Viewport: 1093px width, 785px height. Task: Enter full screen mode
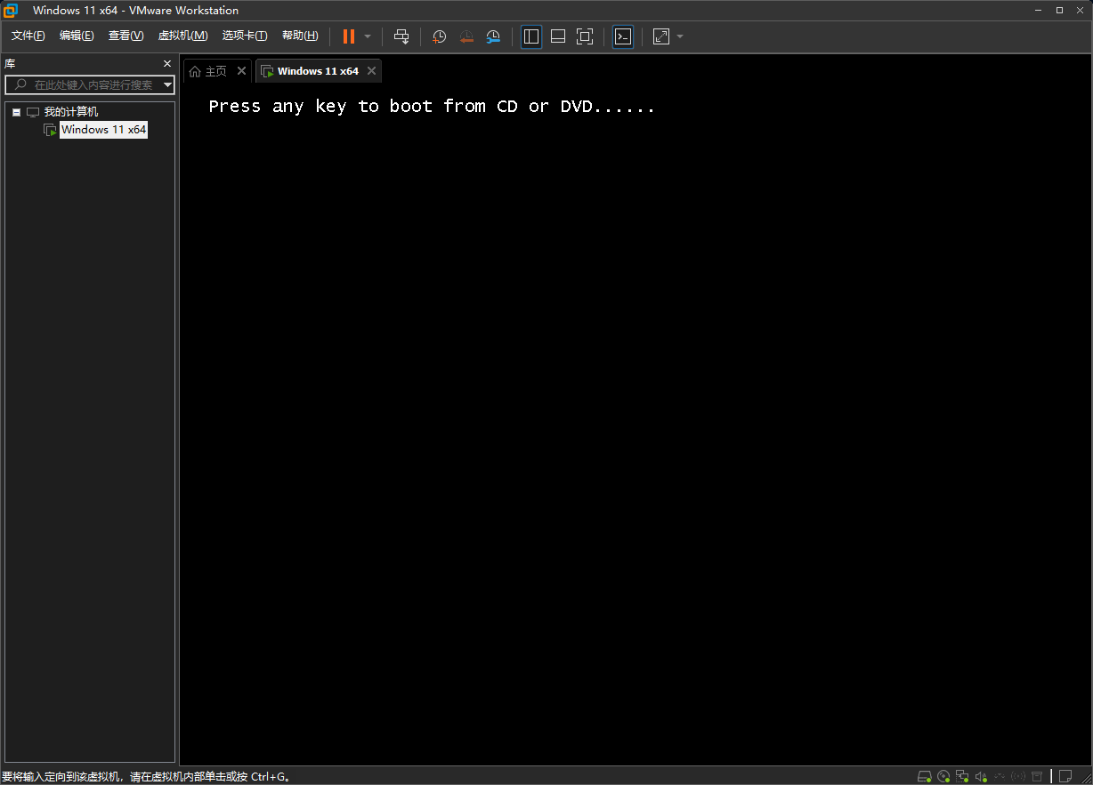pos(585,36)
